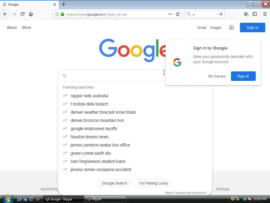The height and width of the screenshot is (203, 270).
Task: Open a new tab with plus button
Action: pyautogui.click(x=63, y=4)
